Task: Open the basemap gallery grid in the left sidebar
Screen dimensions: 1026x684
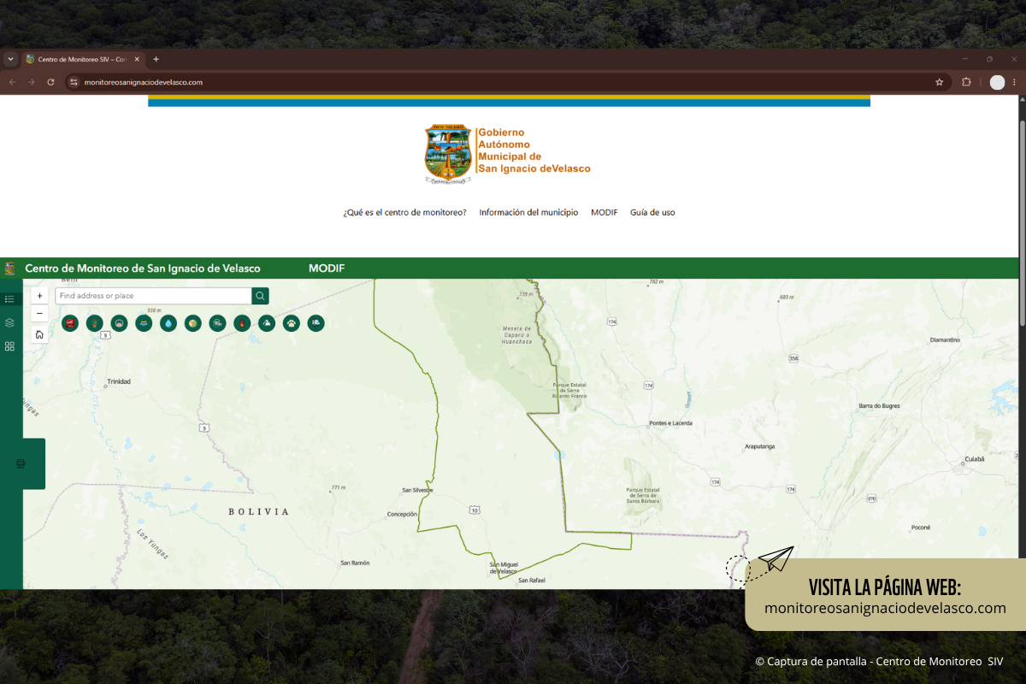Action: pos(9,346)
